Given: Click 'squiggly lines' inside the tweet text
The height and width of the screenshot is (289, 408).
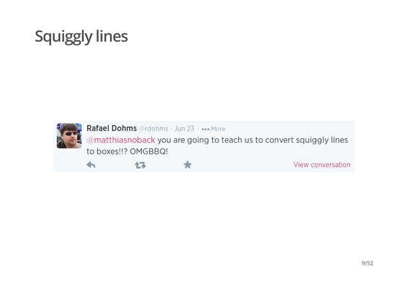Looking at the screenshot, I should 322,140.
